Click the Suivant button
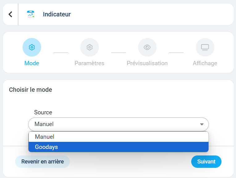Image resolution: width=236 pixels, height=178 pixels. (x=206, y=162)
